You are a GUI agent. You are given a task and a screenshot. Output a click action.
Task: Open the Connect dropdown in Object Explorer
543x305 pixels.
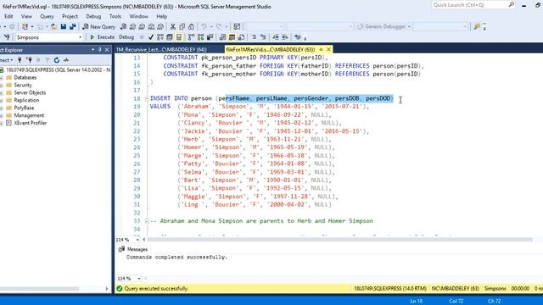(6, 60)
